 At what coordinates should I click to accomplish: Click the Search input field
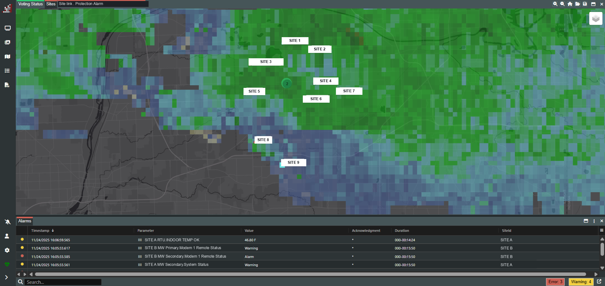point(63,282)
